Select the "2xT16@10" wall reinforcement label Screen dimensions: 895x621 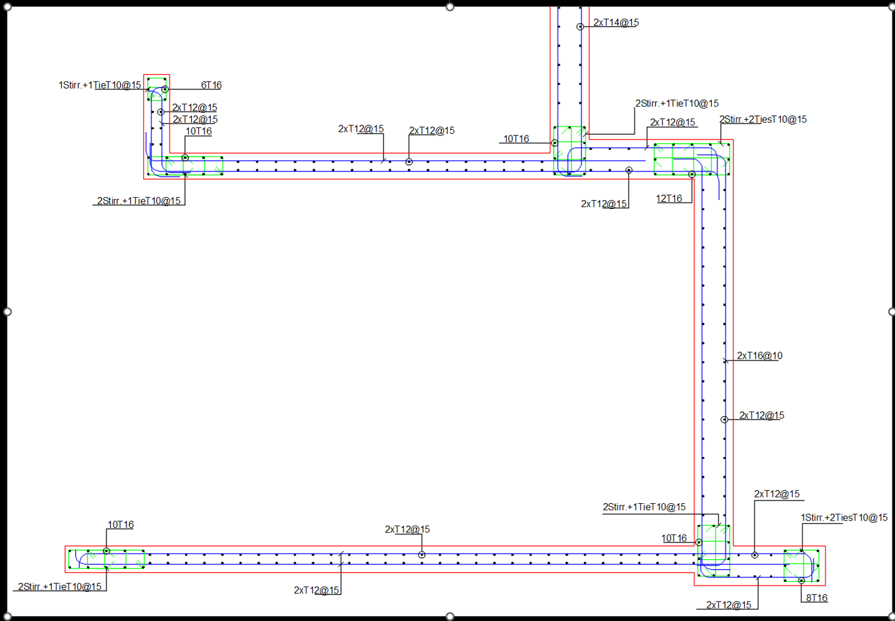pos(760,355)
